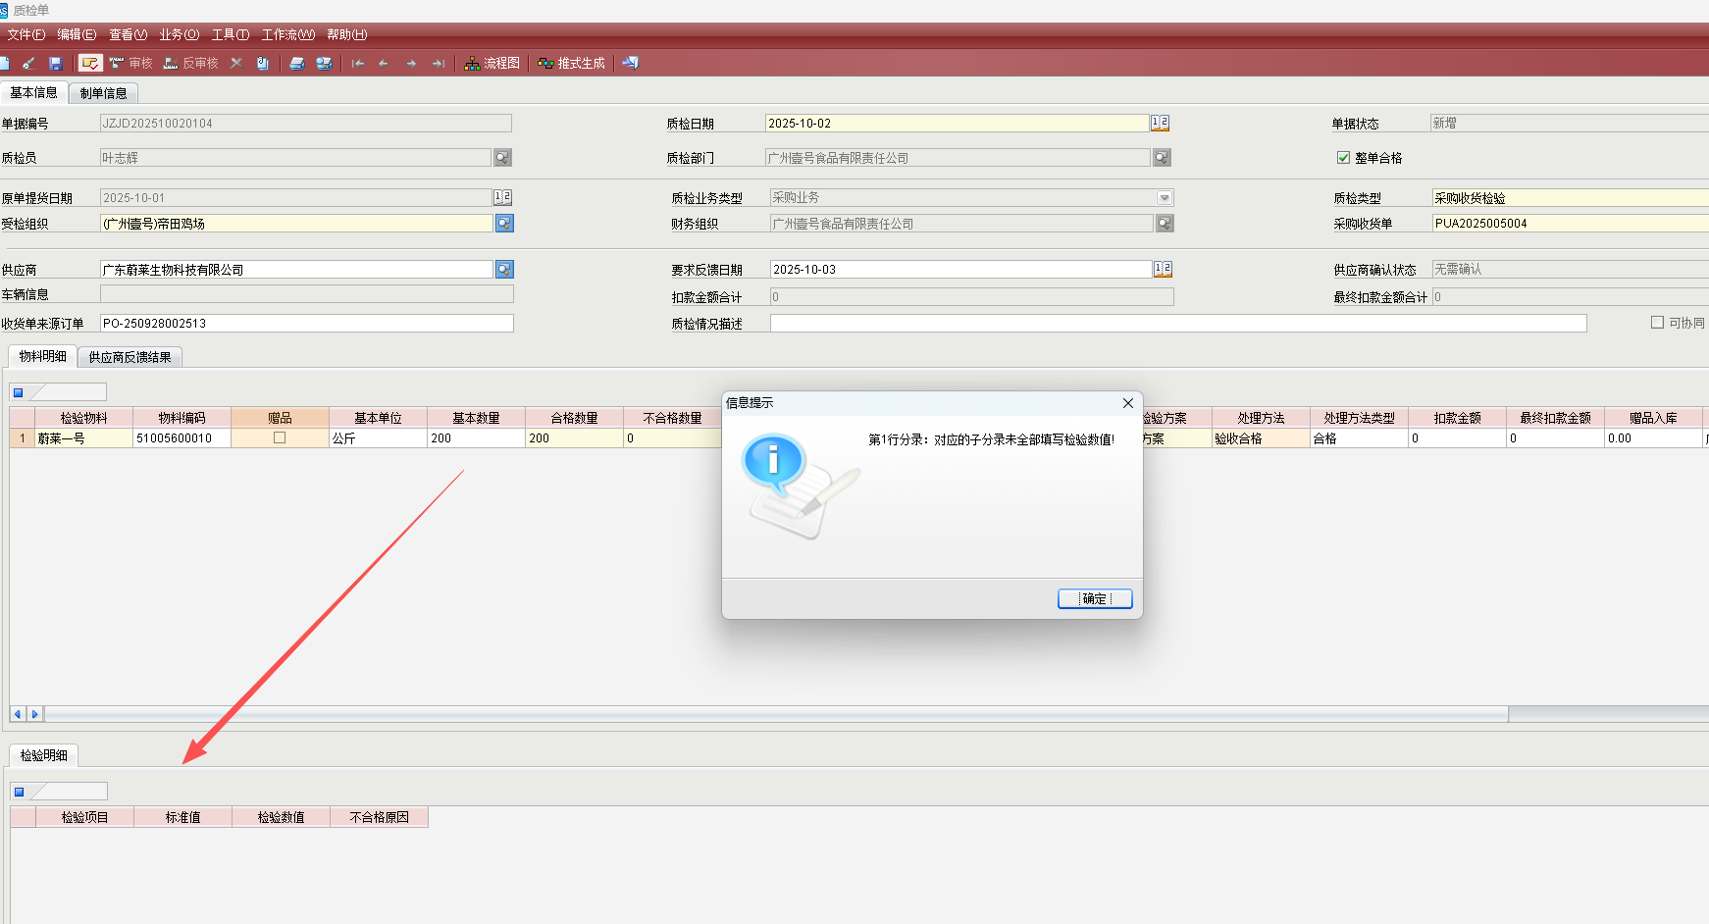Image resolution: width=1709 pixels, height=924 pixels.
Task: Open date picker for 质检日期
Action: click(x=1160, y=124)
